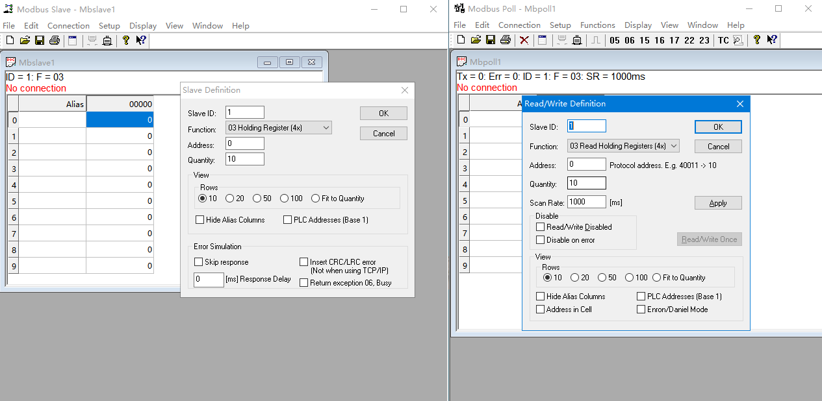Enable the Skip response checkbox
Screen dimensions: 822x401
point(199,262)
